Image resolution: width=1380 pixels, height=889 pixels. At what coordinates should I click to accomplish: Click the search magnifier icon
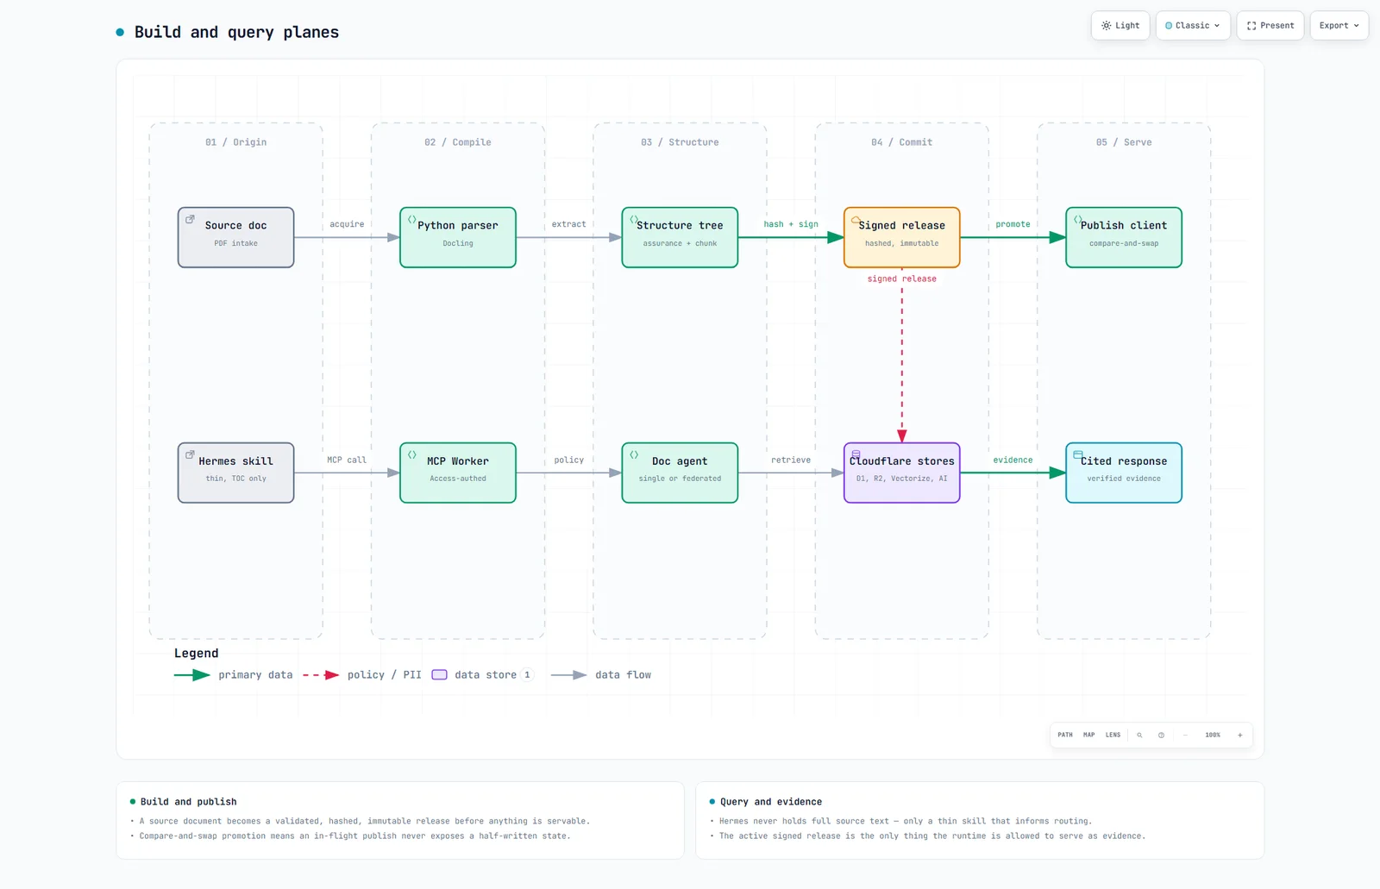[x=1139, y=736]
